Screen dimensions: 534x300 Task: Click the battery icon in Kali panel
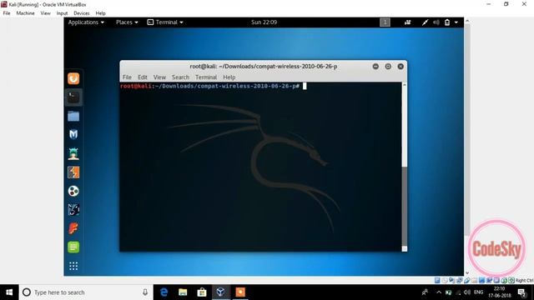pos(447,22)
